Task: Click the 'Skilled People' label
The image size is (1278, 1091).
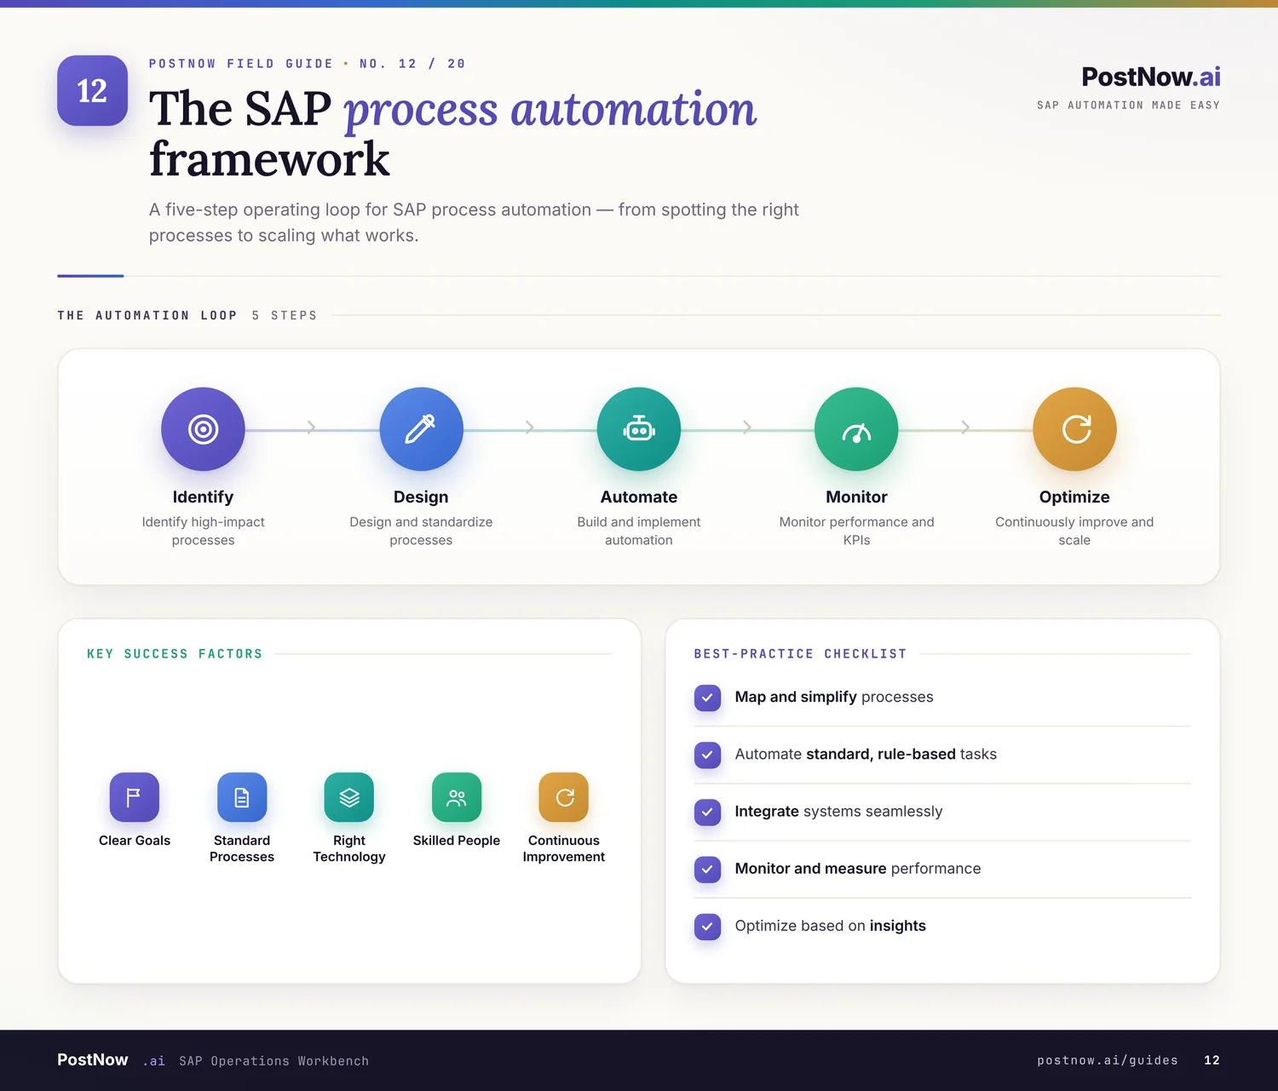Action: click(x=457, y=841)
